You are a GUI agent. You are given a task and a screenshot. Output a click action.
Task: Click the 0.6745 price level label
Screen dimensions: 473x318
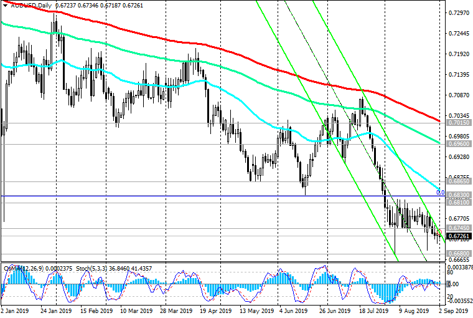458,228
